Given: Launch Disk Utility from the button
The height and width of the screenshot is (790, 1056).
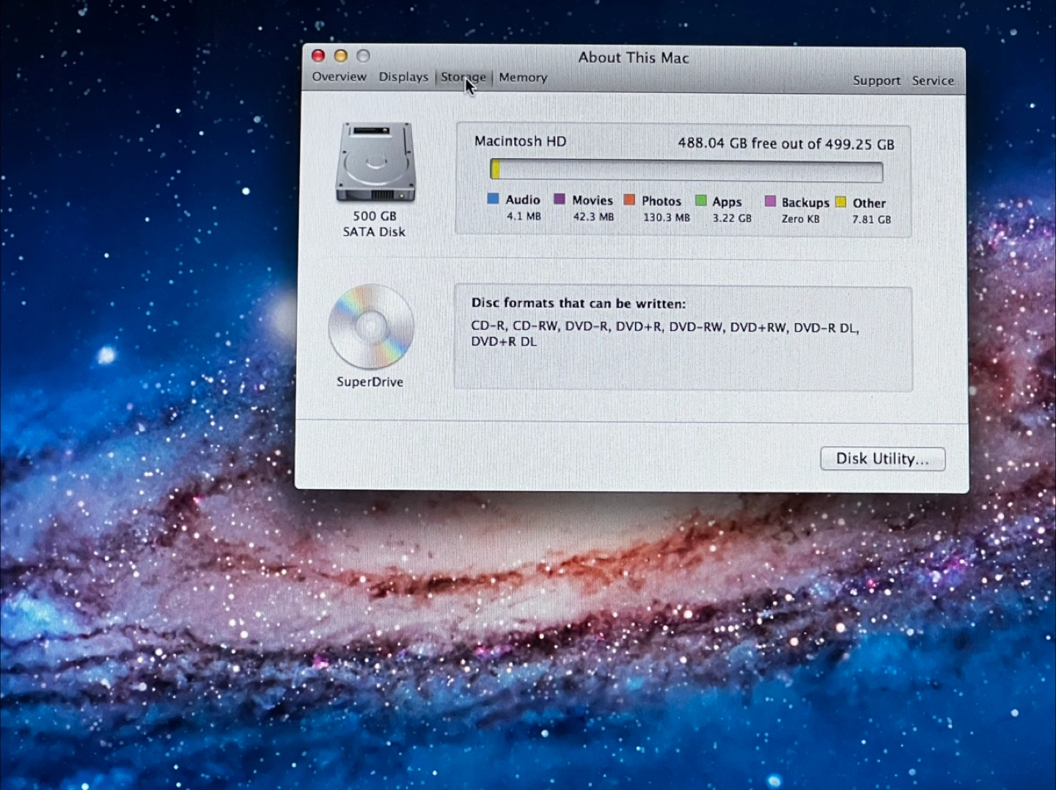Looking at the screenshot, I should pos(882,459).
